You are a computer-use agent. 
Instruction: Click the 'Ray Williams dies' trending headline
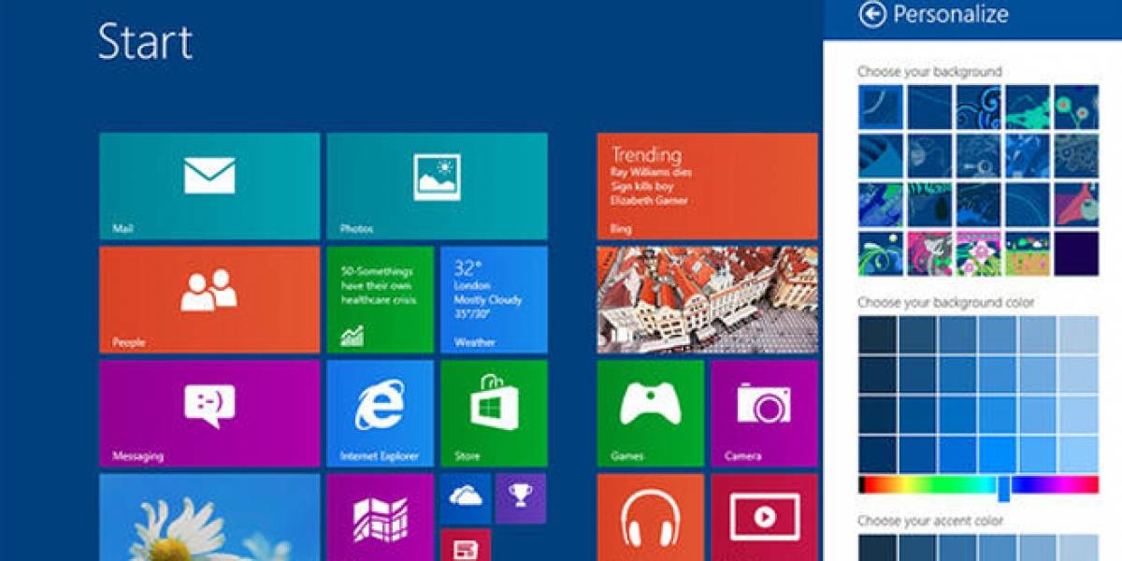click(x=651, y=173)
